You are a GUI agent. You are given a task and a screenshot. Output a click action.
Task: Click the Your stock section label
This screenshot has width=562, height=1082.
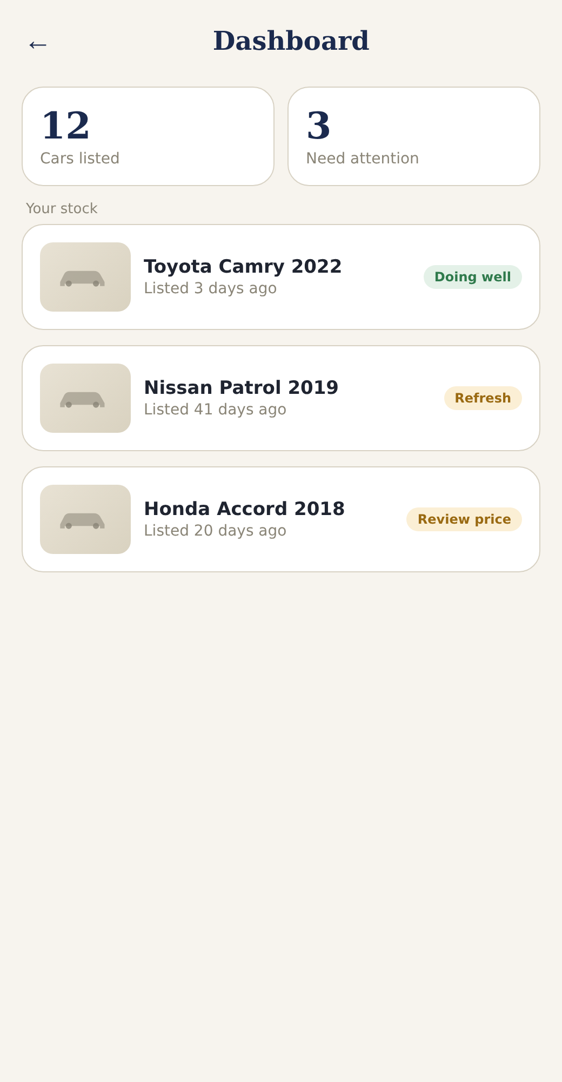coord(62,209)
